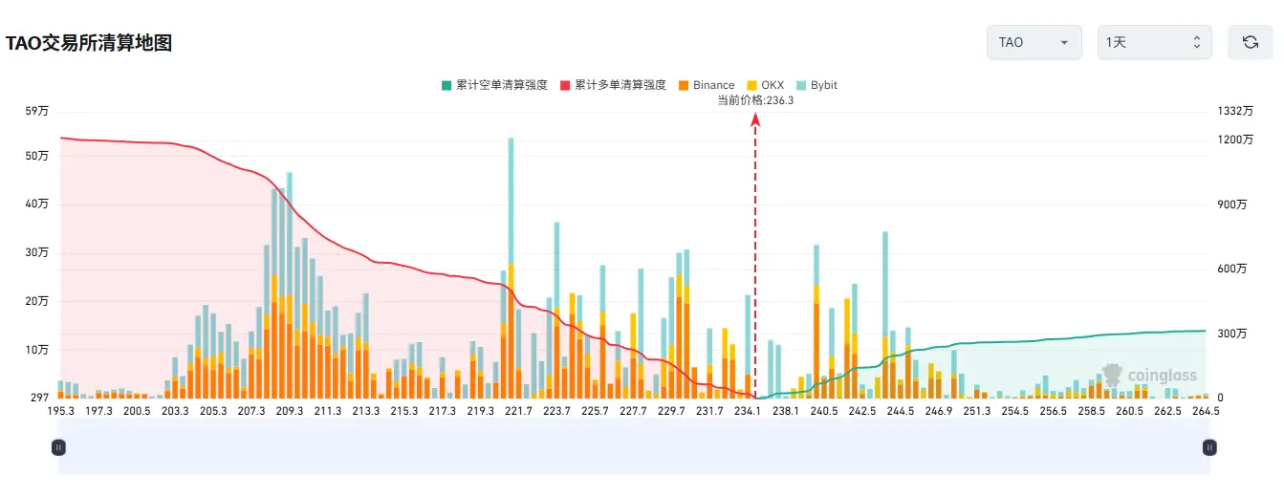Click the right axis label 300万

click(1231, 334)
